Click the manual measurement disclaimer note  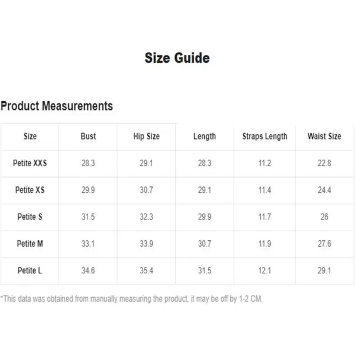click(131, 299)
